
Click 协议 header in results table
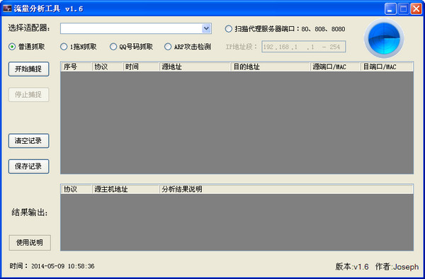(x=76, y=189)
